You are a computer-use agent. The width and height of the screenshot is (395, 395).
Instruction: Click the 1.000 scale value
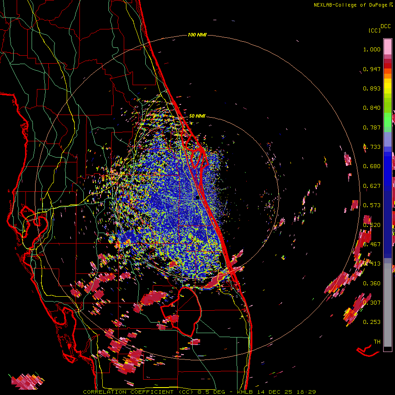[372, 49]
